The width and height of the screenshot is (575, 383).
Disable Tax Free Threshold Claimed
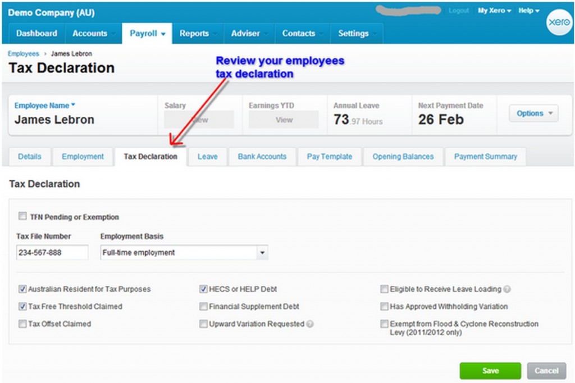(x=22, y=306)
